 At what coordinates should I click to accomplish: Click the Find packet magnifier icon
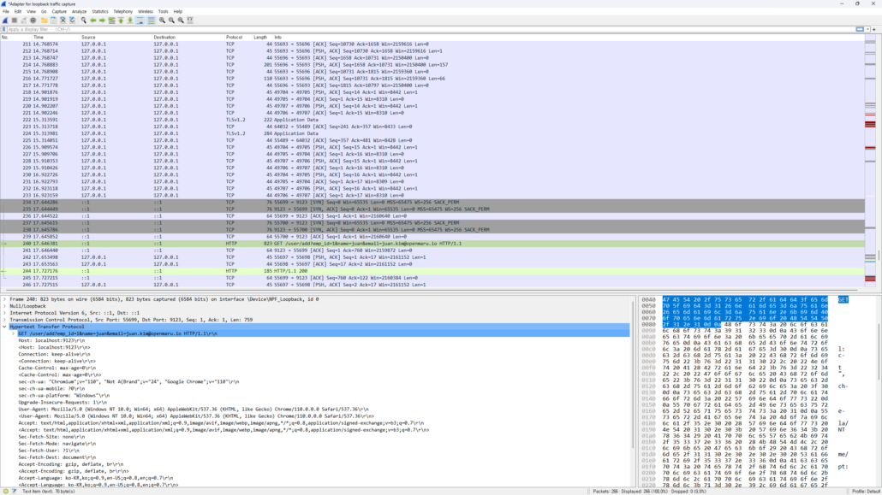click(x=83, y=20)
